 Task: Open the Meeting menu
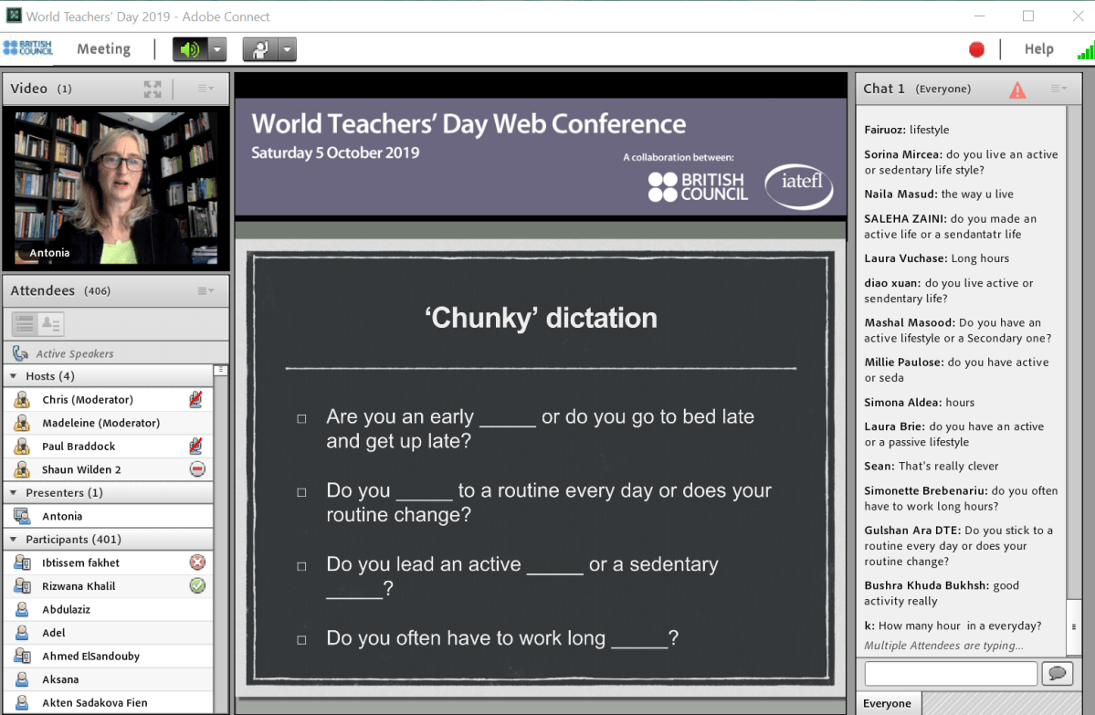pyautogui.click(x=103, y=49)
